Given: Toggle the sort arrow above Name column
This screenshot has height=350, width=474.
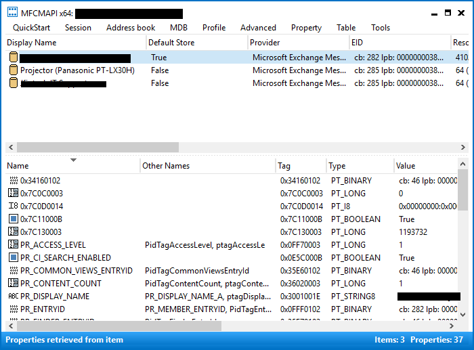Looking at the screenshot, I should [73, 160].
